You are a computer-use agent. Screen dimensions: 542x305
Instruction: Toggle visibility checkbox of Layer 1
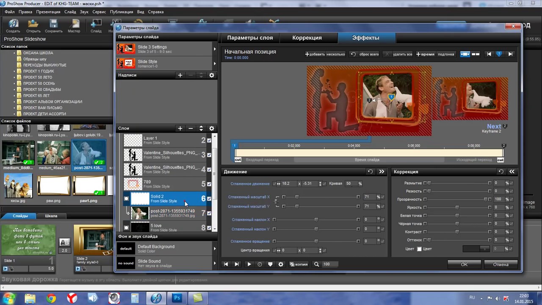209,141
